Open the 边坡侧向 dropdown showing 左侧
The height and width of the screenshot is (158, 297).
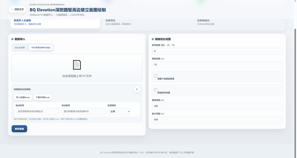(x=119, y=112)
